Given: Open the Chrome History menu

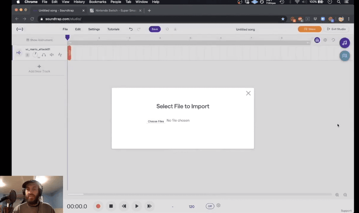Looking at the screenshot, I should tap(79, 2).
